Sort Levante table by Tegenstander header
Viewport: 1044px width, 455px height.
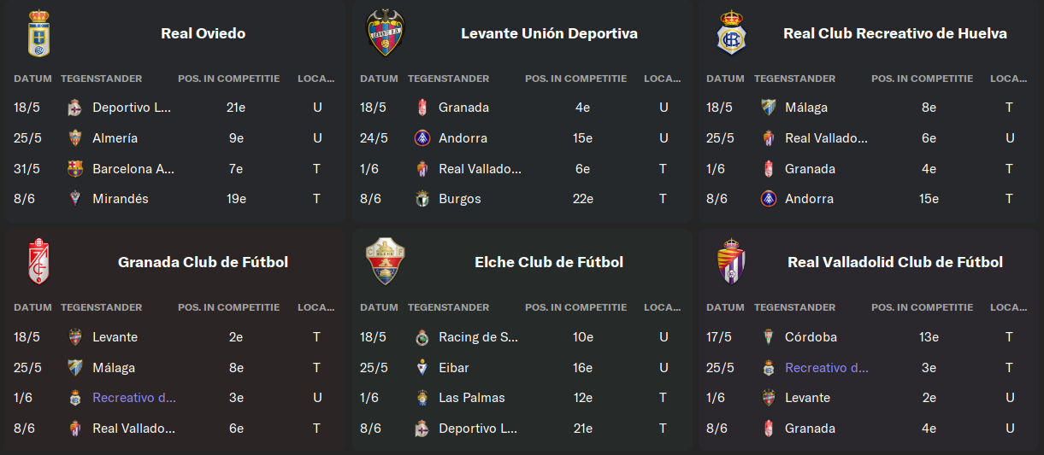pos(448,79)
